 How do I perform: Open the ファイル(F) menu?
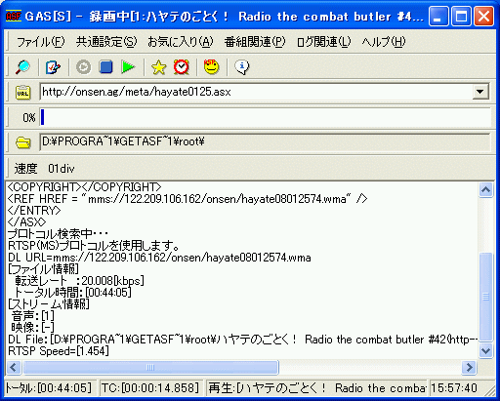(40, 42)
